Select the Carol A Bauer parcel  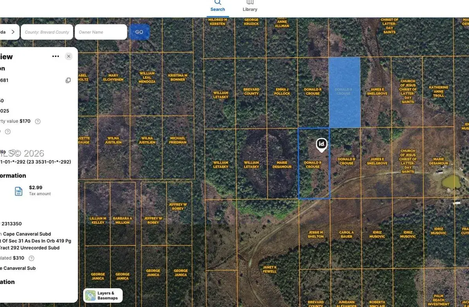pos(346,234)
